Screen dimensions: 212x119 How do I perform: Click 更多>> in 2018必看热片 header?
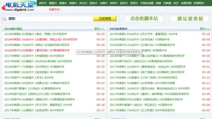click(x=205, y=29)
